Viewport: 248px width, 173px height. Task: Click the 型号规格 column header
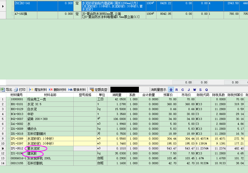[x=85, y=95]
